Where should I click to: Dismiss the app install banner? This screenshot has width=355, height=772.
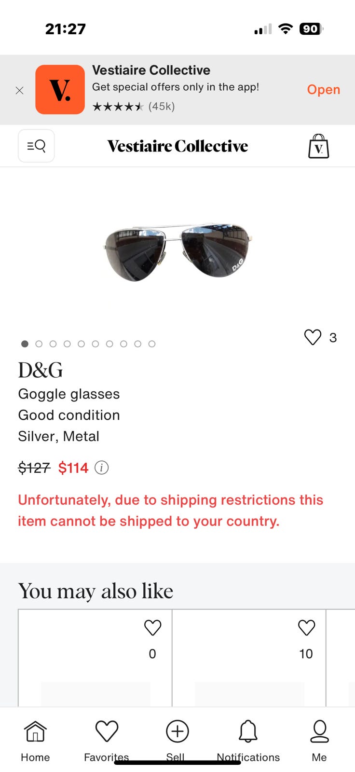tap(20, 90)
